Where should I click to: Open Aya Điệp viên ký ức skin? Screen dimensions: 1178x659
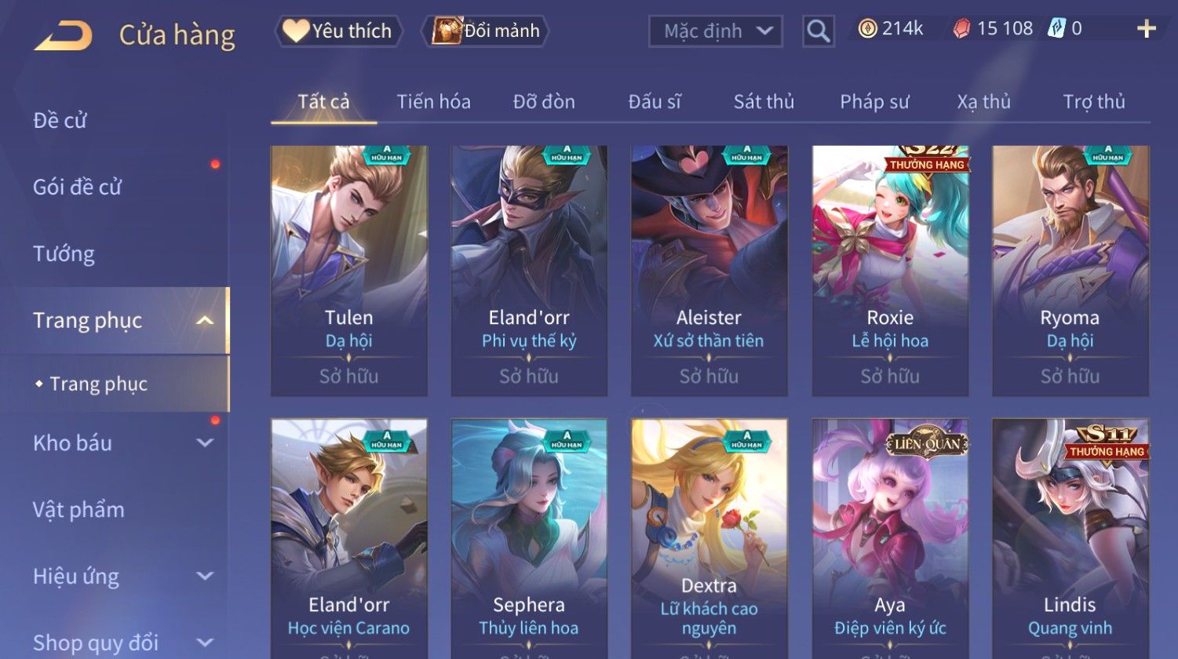coord(890,539)
